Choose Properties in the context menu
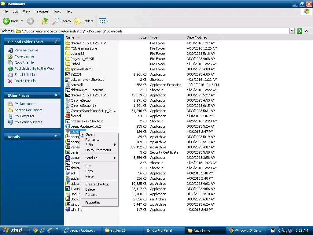 click(x=99, y=203)
